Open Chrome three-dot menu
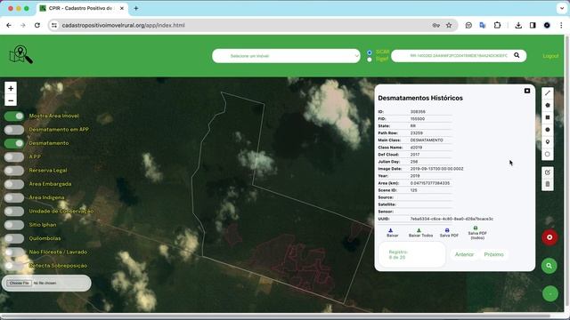Viewport: 570px width, 320px height. pos(561,26)
